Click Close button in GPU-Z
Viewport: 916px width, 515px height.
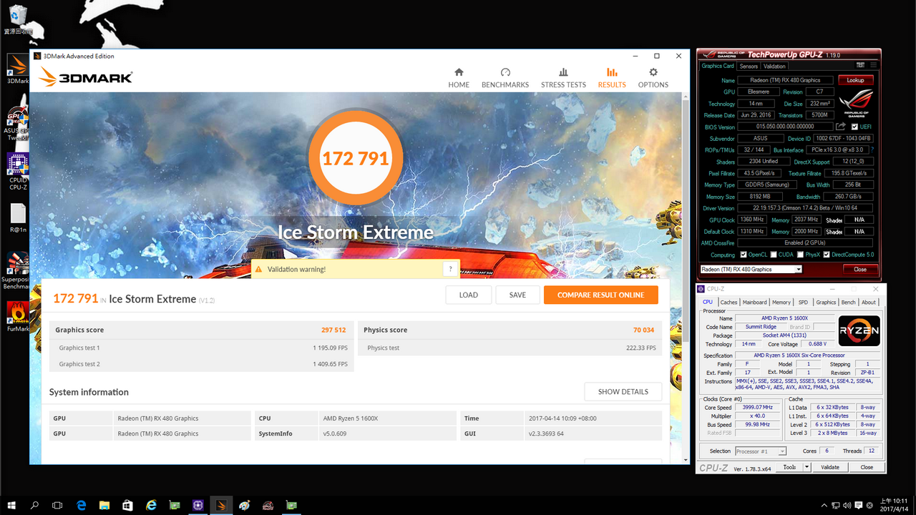860,270
